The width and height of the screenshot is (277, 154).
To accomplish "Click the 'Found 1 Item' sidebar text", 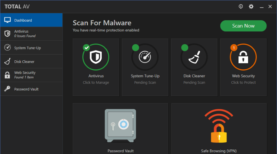I will click(24, 77).
